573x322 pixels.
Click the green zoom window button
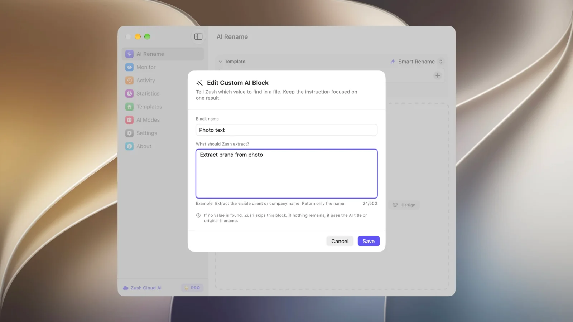point(147,36)
